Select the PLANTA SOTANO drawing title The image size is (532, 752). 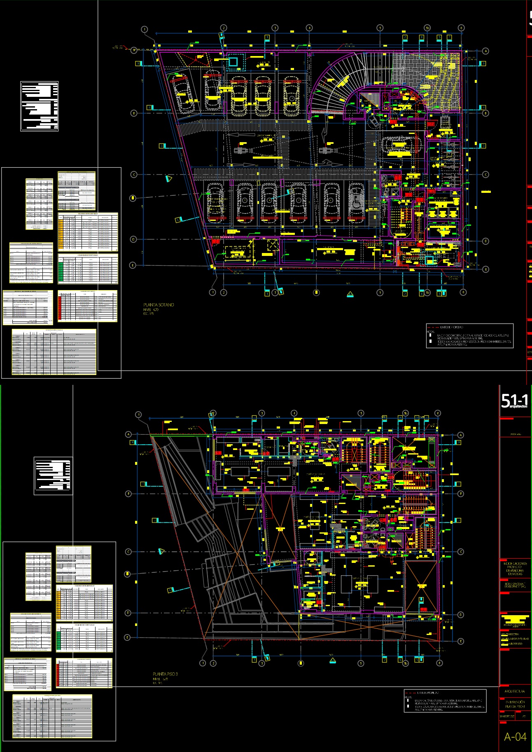pyautogui.click(x=159, y=305)
